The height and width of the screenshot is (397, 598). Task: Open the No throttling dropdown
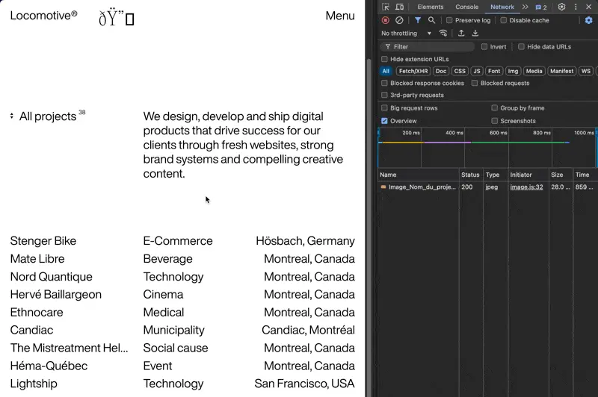(406, 33)
